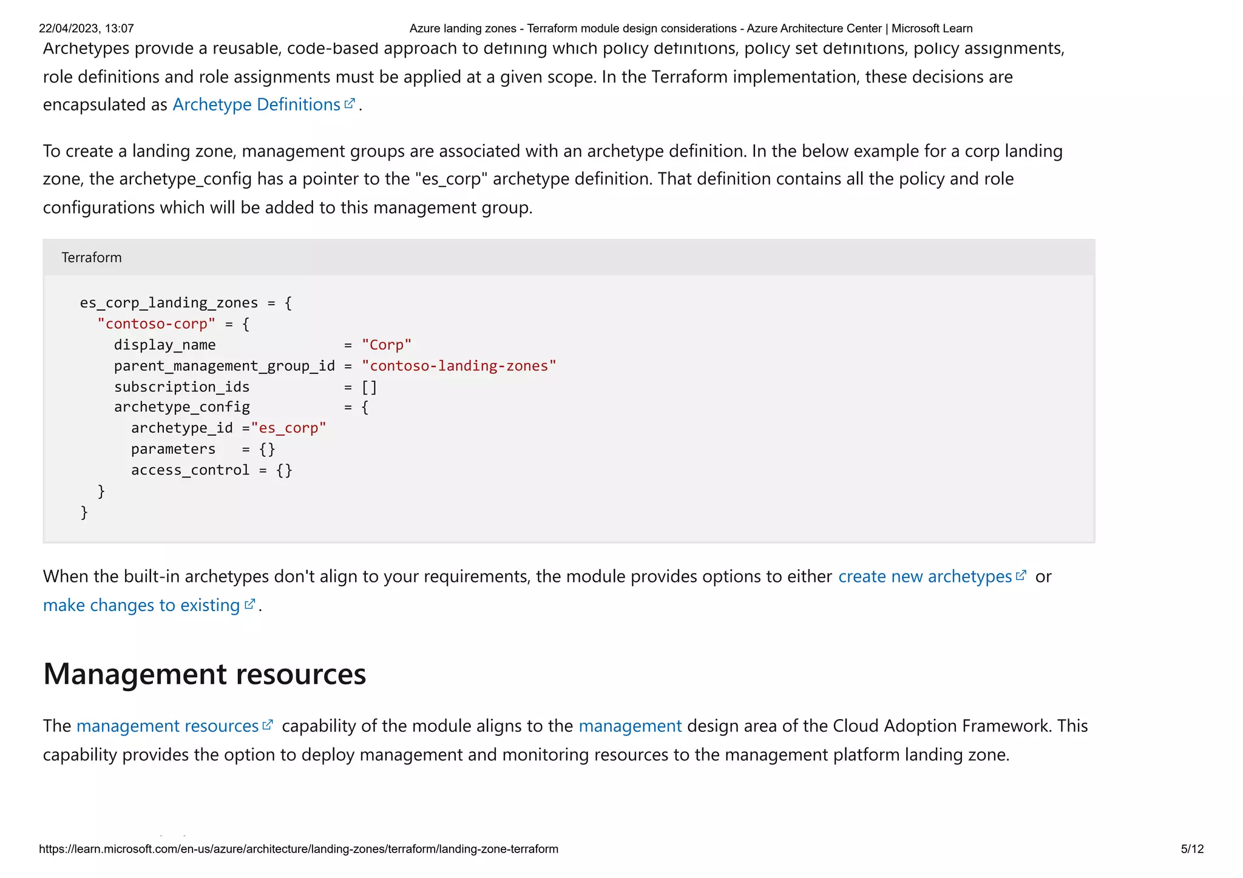
Task: Click external-link icon after create new archetypes
Action: [x=1021, y=575]
